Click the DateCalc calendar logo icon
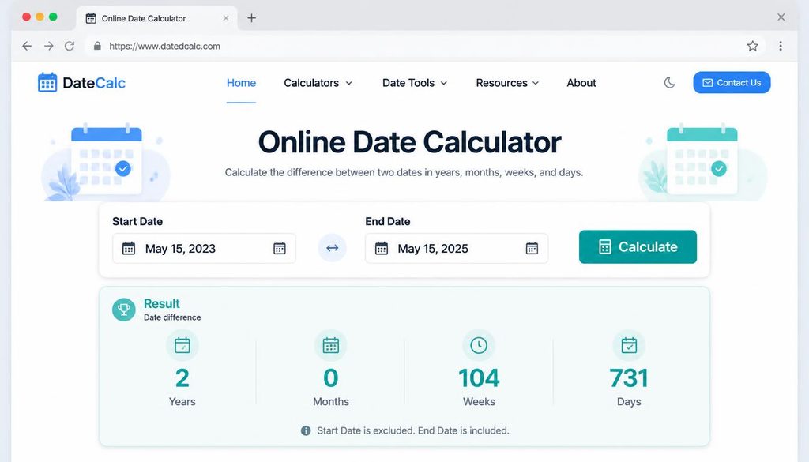Screen dimensions: 809x462 coord(47,82)
